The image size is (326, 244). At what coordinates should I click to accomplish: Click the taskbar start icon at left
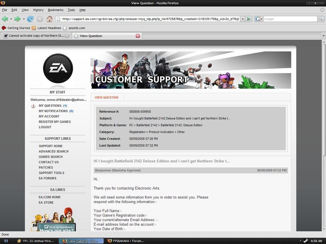(6, 241)
